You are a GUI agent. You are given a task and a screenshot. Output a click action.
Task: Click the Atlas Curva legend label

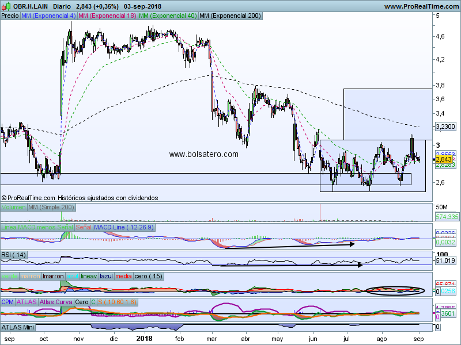coord(56,301)
